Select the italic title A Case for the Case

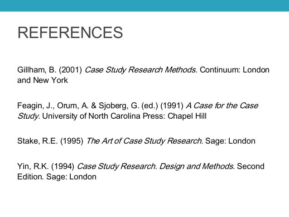(x=222, y=106)
